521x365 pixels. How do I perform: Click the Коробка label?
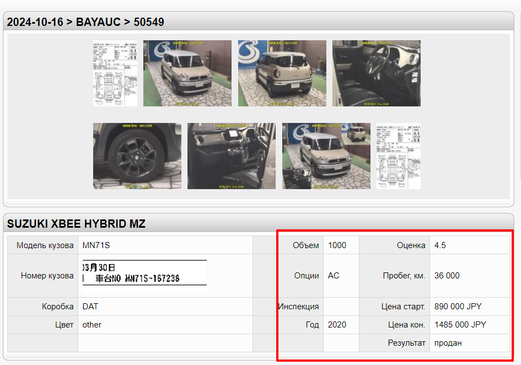tap(57, 307)
